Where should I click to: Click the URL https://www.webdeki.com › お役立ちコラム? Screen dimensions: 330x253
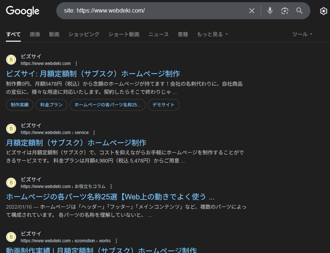pyautogui.click(x=63, y=187)
